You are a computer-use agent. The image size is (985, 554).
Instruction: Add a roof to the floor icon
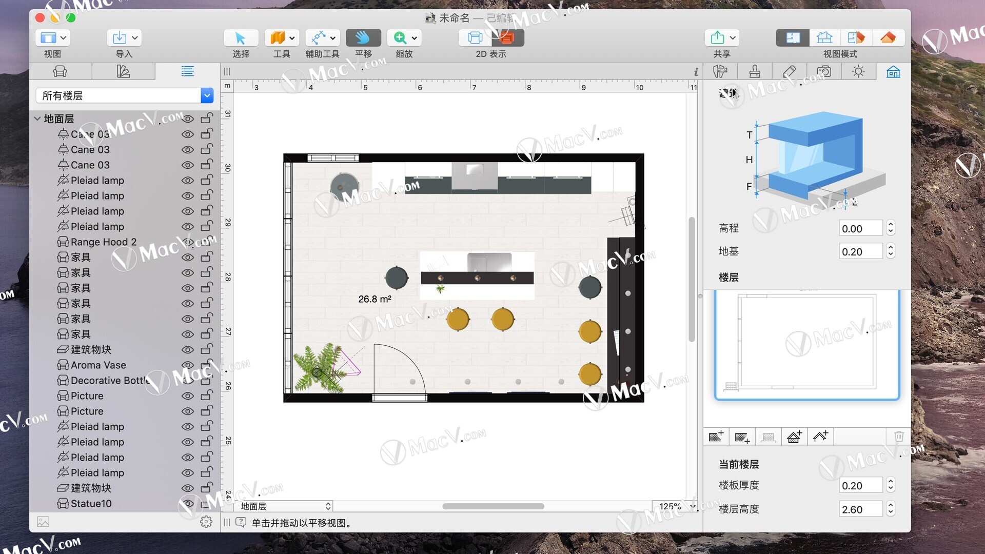click(820, 437)
